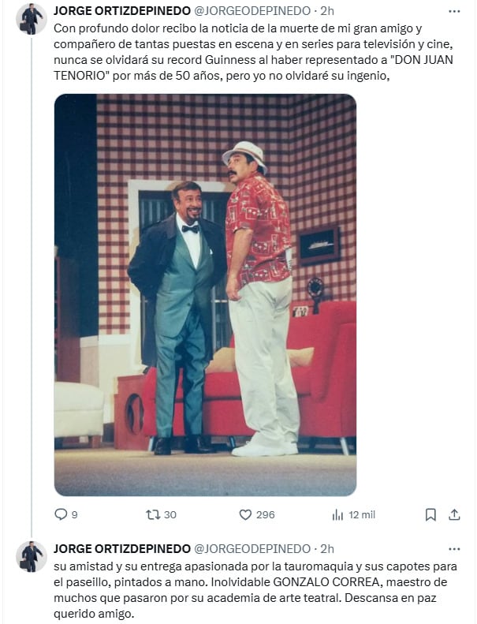The width and height of the screenshot is (477, 624).
Task: Click first tweet's profile avatar
Action: (32, 18)
